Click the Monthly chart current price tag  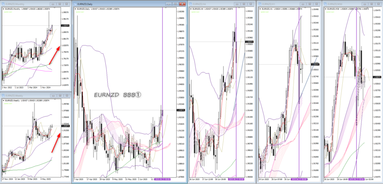pos(66,25)
